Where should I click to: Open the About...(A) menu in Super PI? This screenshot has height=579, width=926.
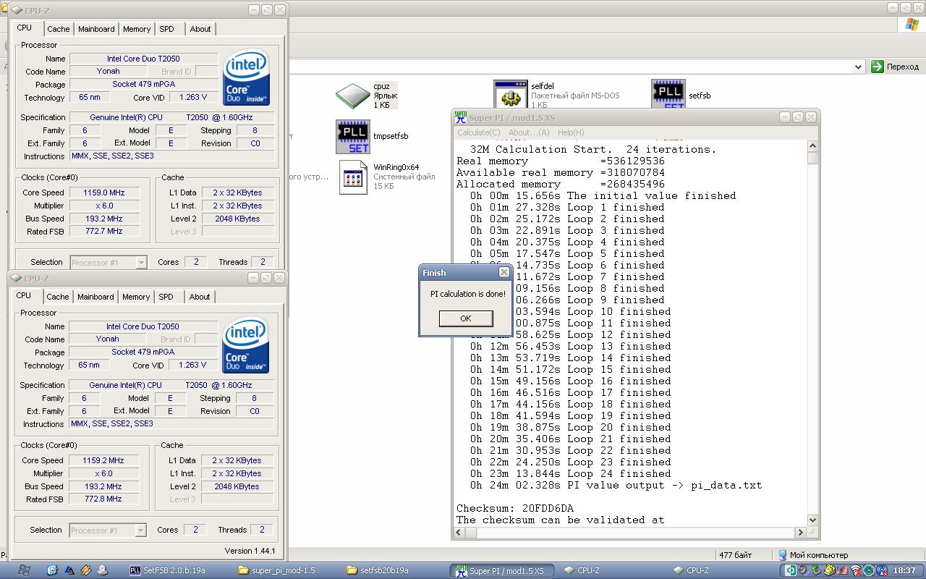coord(529,132)
